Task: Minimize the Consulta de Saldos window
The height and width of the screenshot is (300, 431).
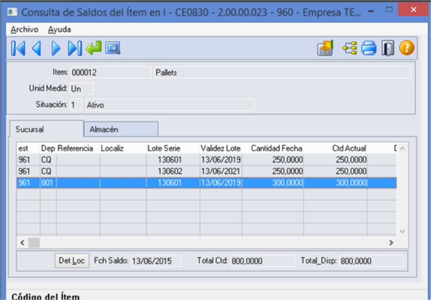Action: pos(371,11)
